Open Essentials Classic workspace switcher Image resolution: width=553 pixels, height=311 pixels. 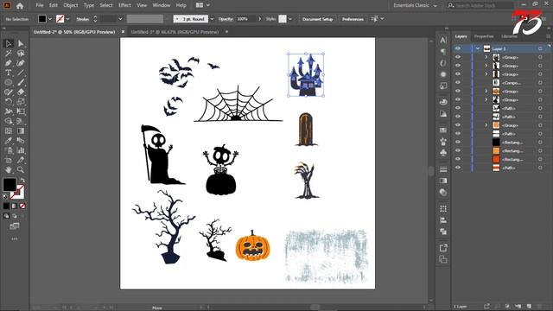click(x=415, y=5)
